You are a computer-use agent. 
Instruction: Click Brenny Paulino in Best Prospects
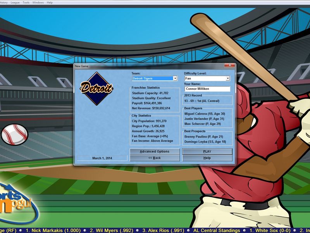tap(204, 137)
